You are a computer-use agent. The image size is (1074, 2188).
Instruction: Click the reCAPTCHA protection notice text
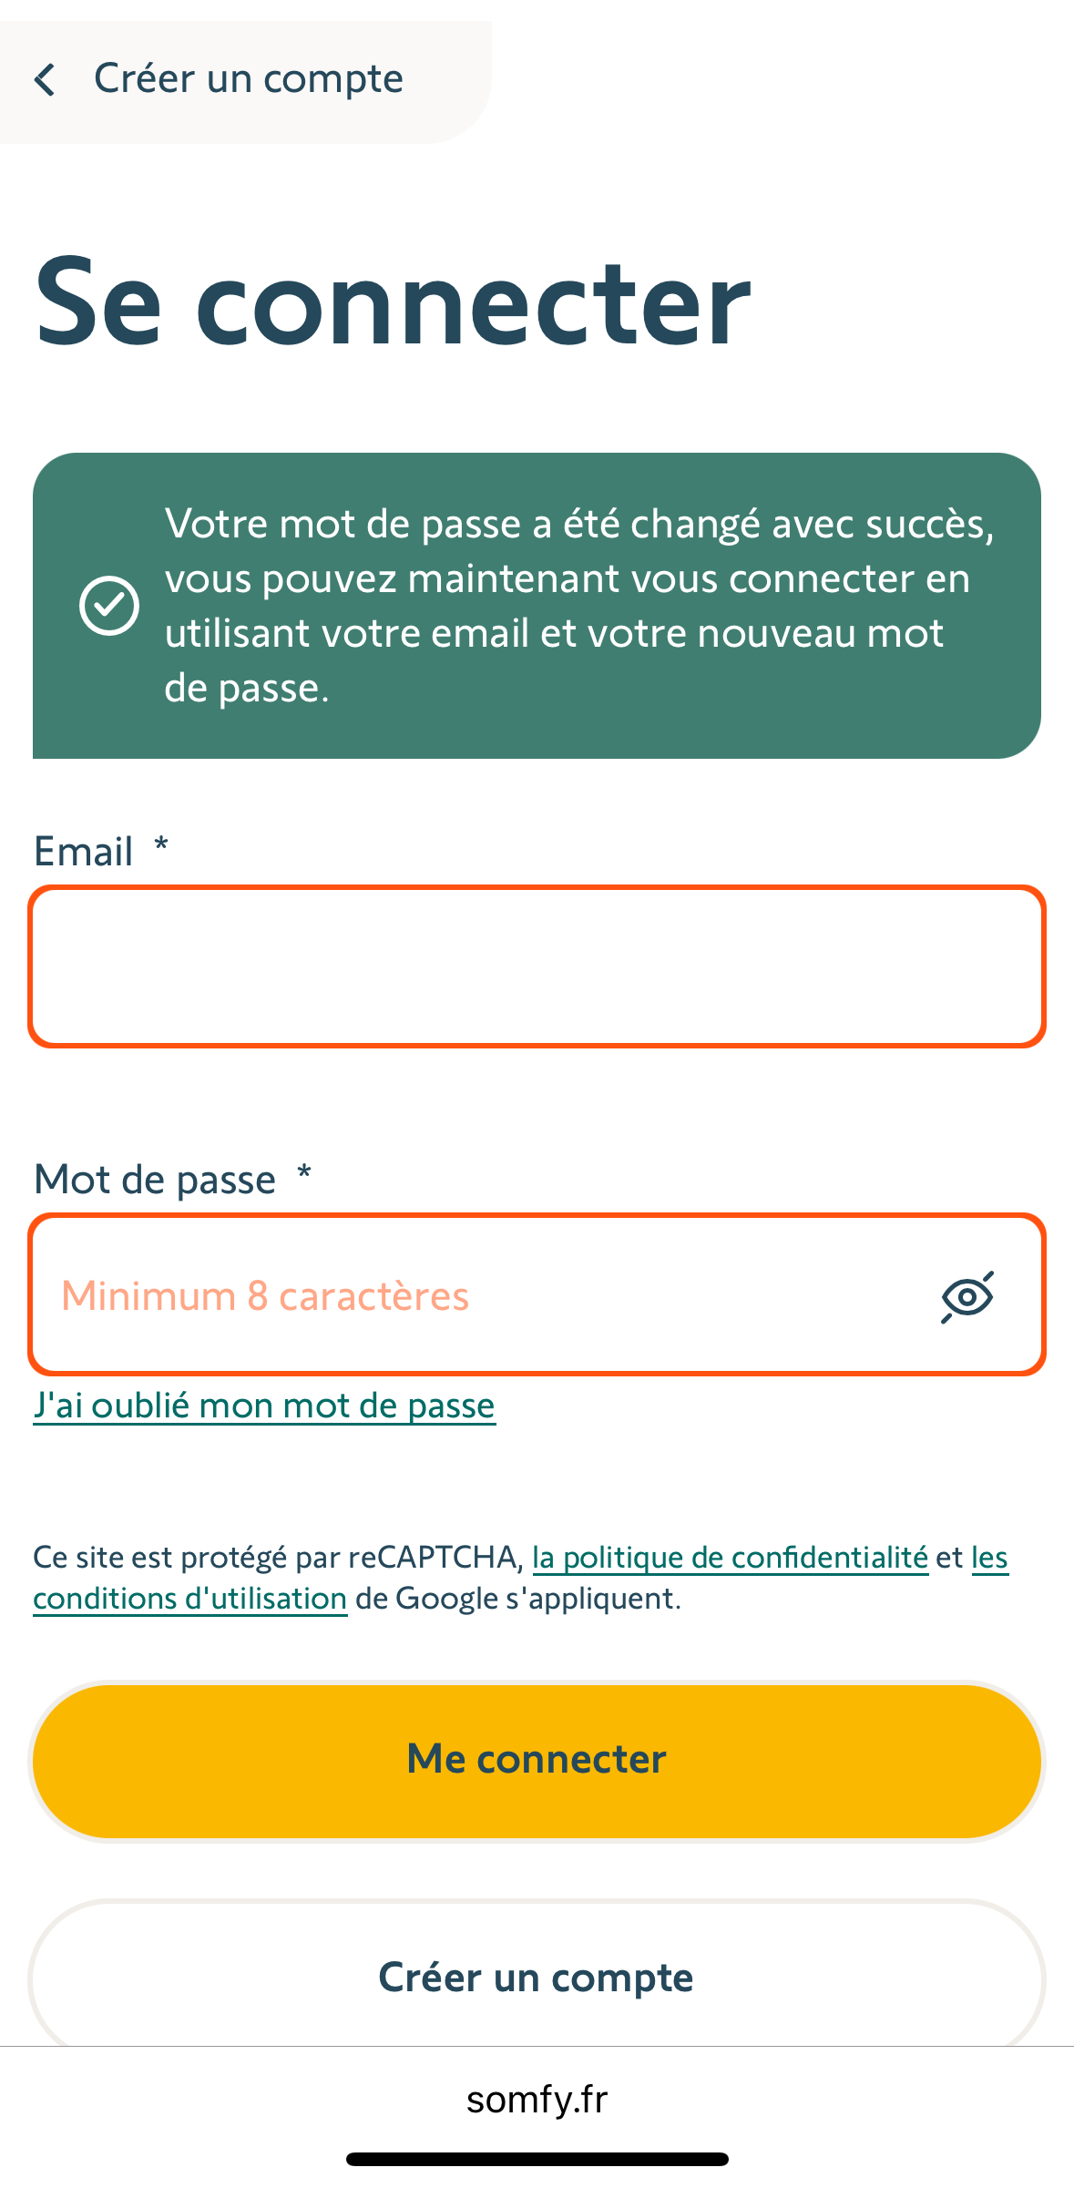click(x=521, y=1579)
